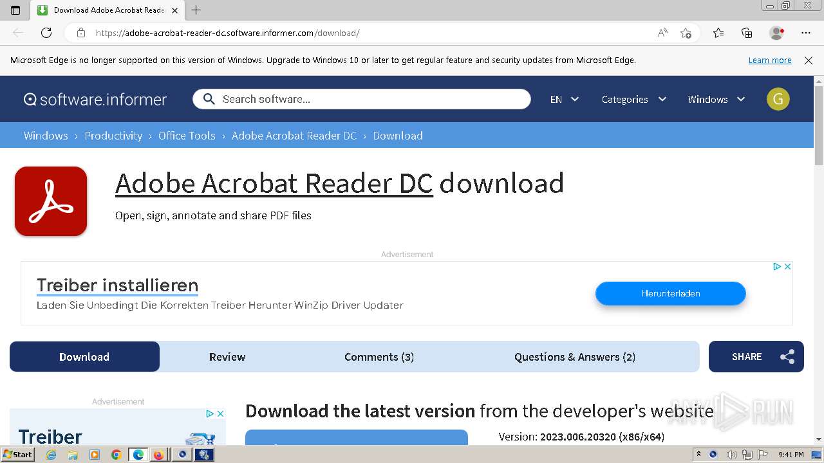Dismiss the Edge unsupported notification bar
This screenshot has width=824, height=463.
809,60
